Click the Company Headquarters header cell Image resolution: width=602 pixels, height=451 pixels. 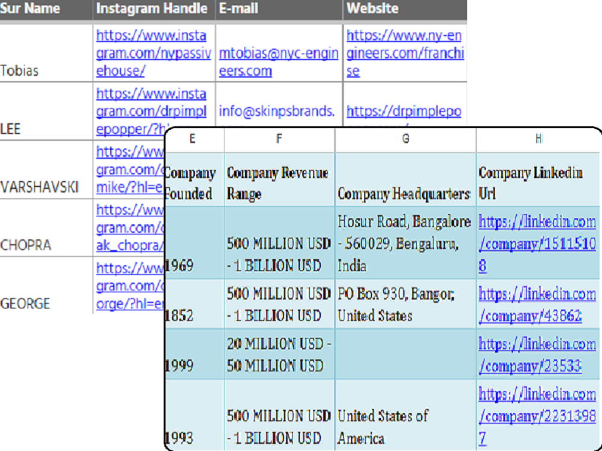point(405,179)
